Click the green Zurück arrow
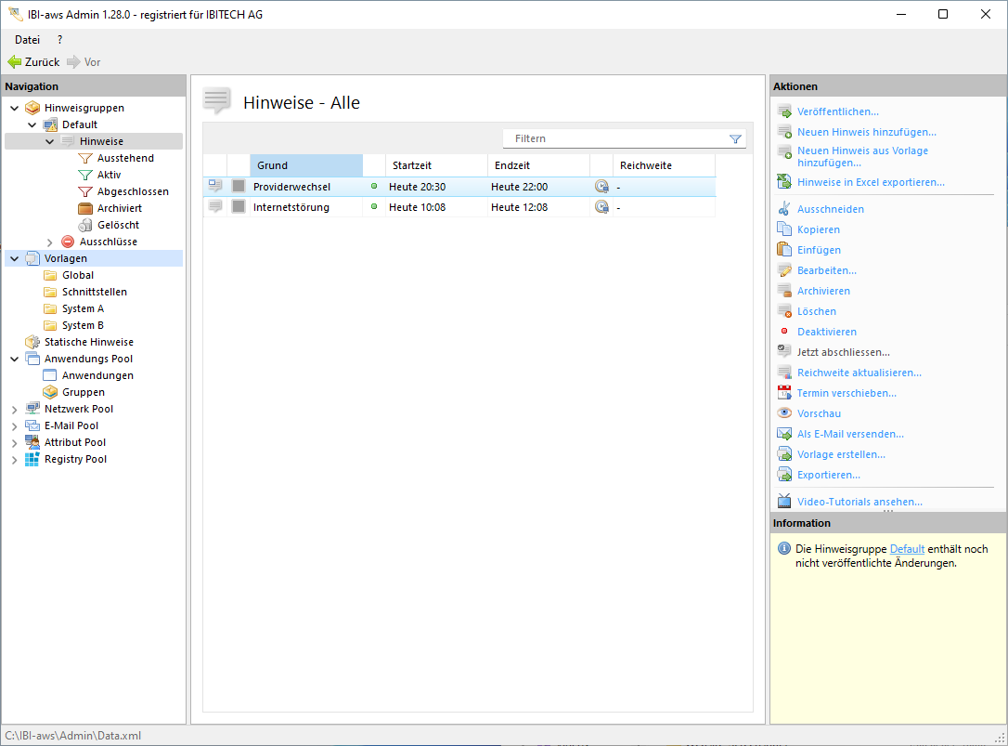1008x746 pixels. [x=15, y=62]
